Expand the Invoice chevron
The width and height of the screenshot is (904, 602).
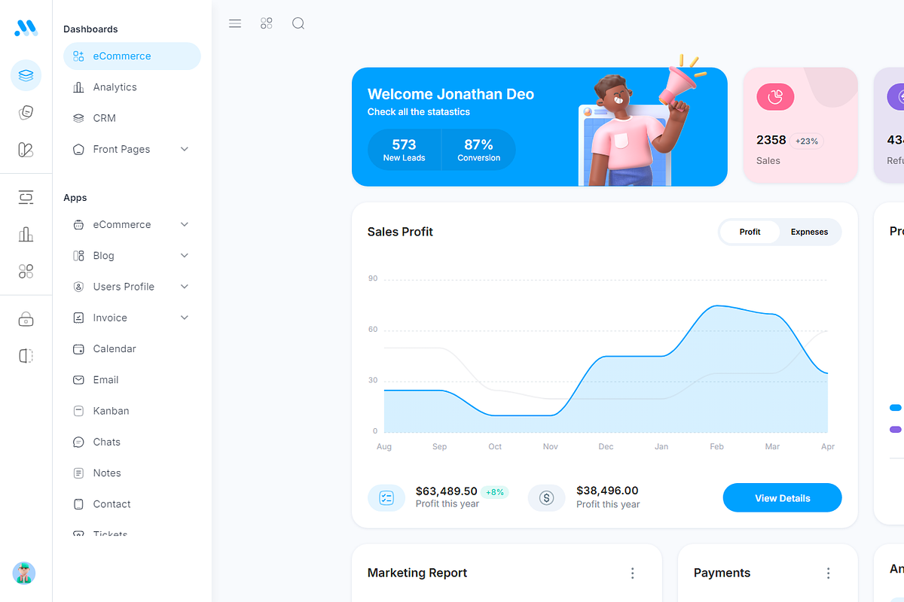coord(185,318)
